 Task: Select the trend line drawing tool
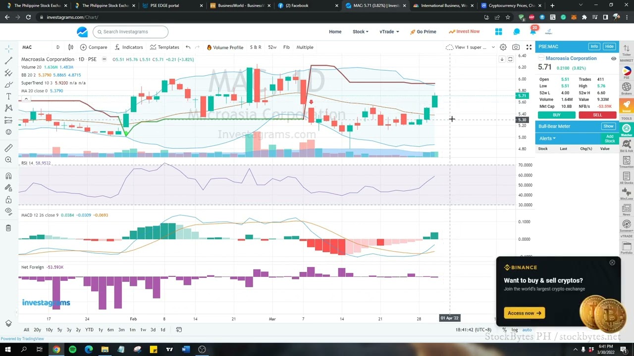8,60
